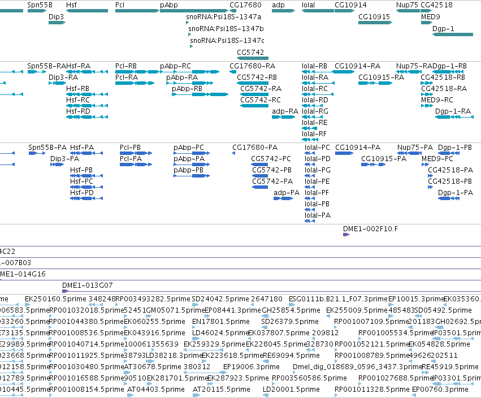Select the pAbp-PC protein label
This screenshot has width=481, height=398.
[x=189, y=148]
